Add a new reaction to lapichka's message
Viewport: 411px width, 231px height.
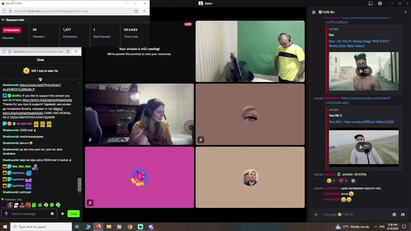click(x=353, y=181)
